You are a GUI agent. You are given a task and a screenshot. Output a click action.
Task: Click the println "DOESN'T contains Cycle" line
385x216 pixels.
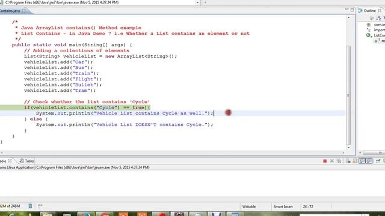click(125, 125)
